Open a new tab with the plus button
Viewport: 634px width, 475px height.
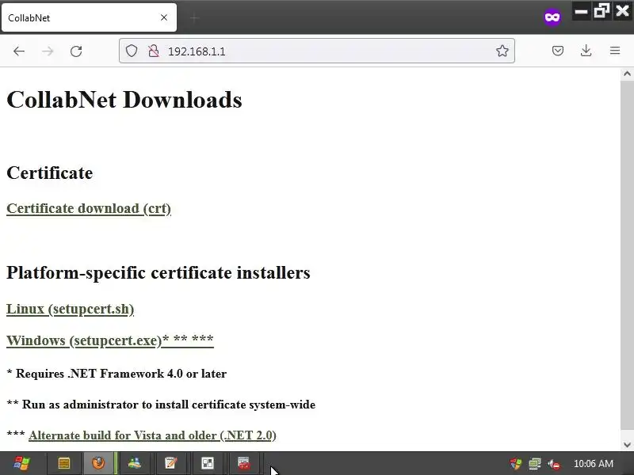click(x=194, y=17)
